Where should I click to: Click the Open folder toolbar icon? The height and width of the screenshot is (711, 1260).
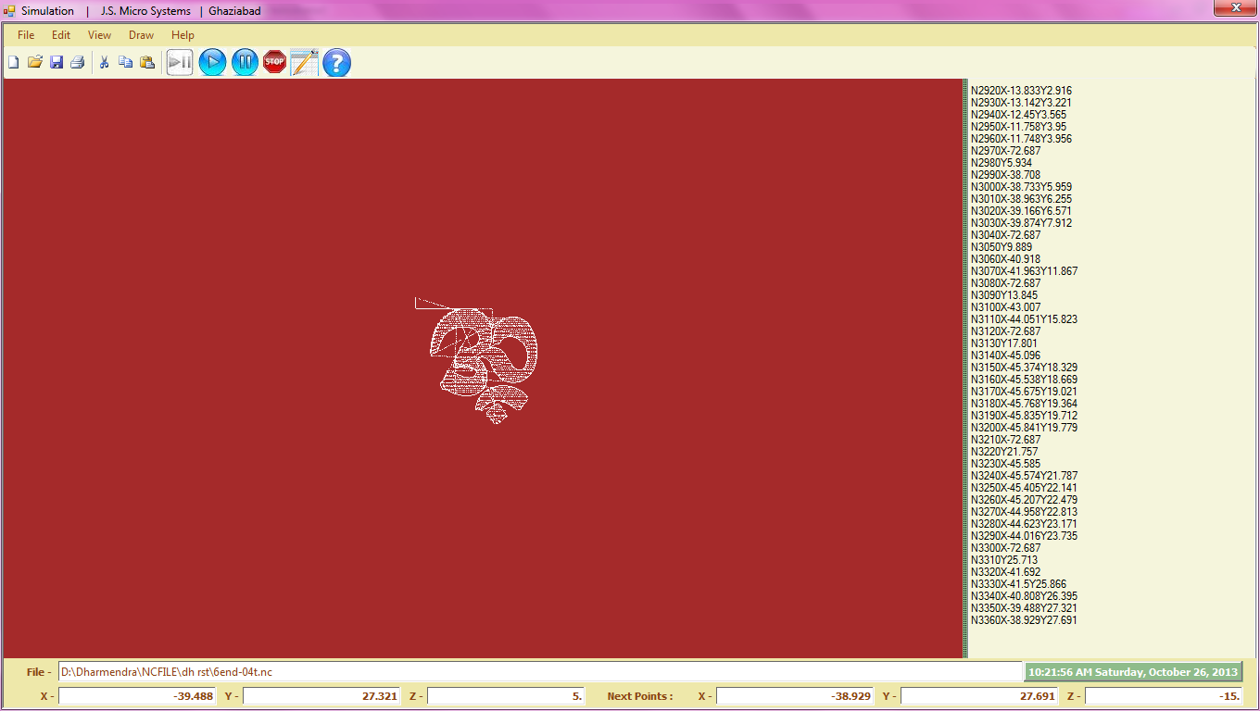[35, 63]
